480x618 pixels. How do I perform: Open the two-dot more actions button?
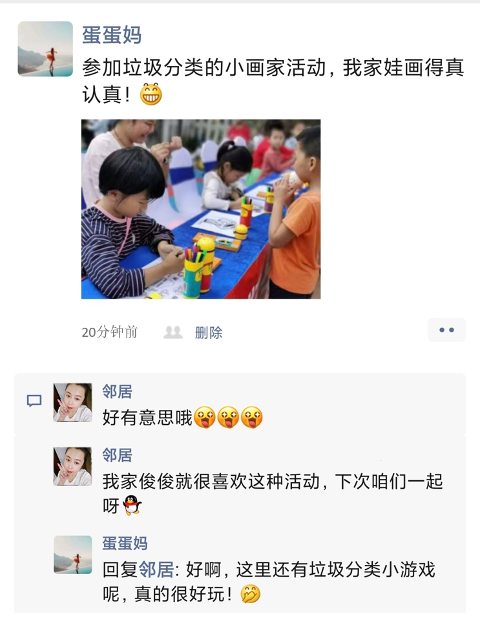(x=446, y=330)
